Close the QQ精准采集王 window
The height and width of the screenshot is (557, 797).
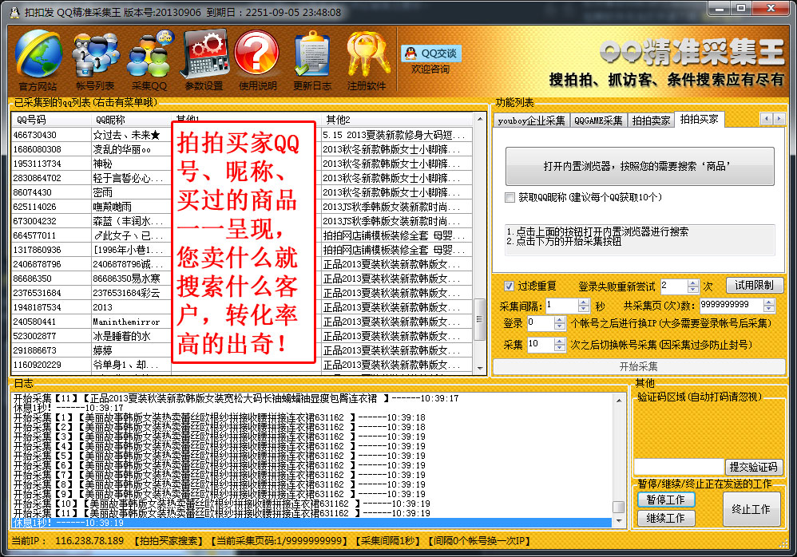(771, 8)
